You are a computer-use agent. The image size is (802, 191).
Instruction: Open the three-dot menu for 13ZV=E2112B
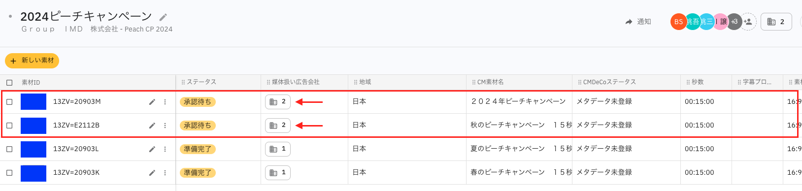click(165, 126)
